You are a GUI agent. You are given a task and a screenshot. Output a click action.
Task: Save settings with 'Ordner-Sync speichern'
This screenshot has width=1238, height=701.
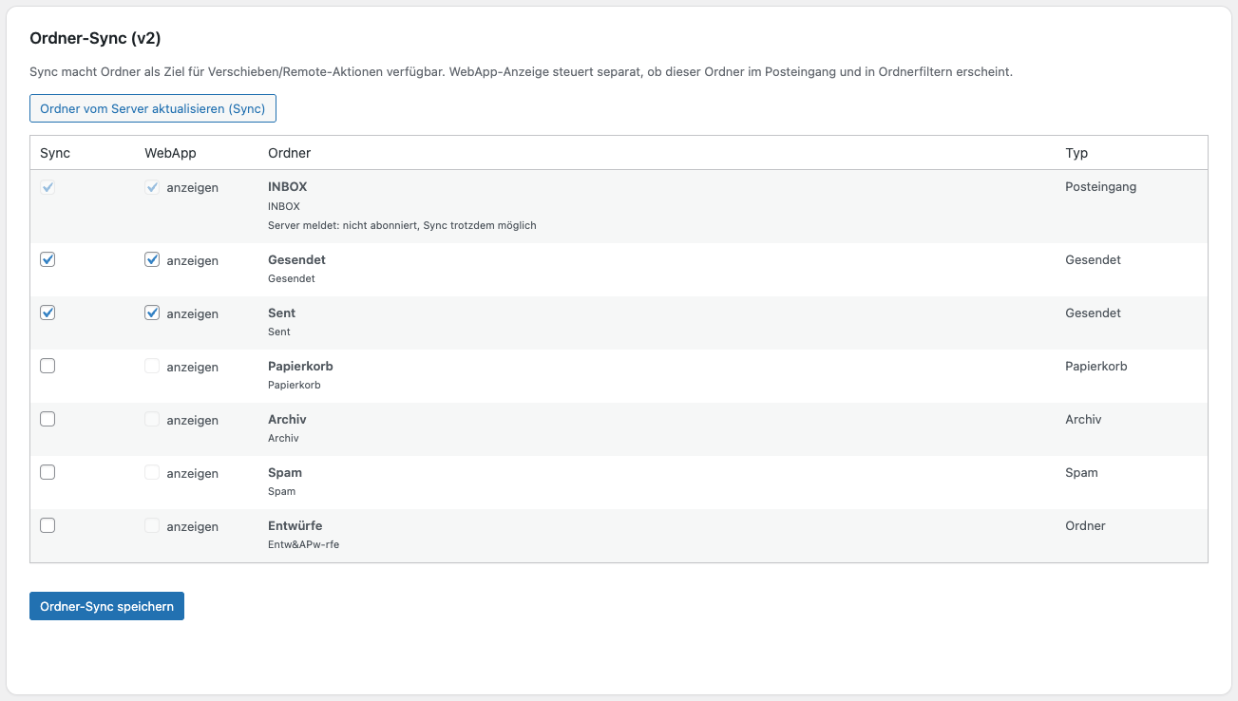[x=106, y=606]
